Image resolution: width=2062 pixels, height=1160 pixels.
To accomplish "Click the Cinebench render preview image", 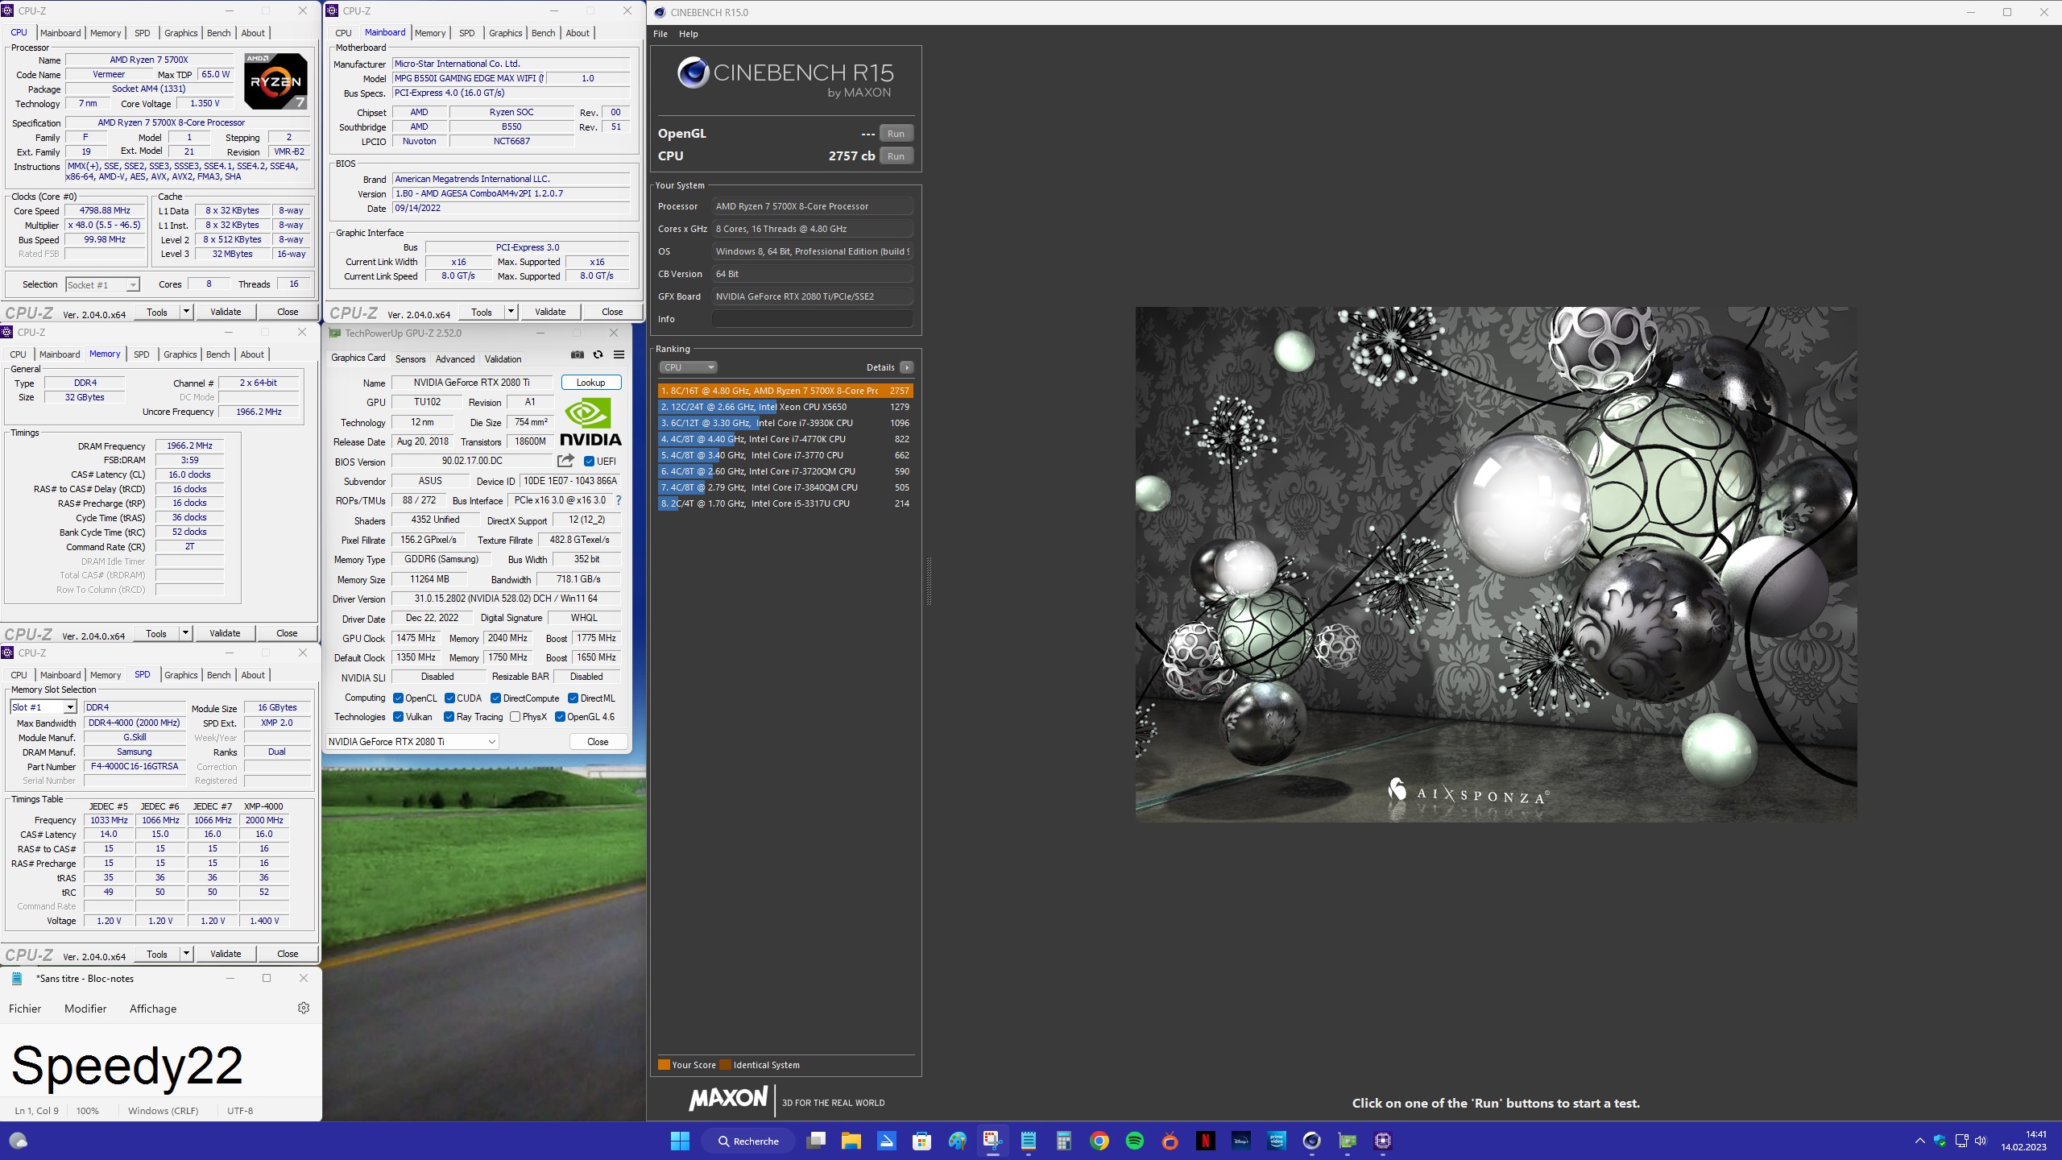I will (x=1496, y=564).
